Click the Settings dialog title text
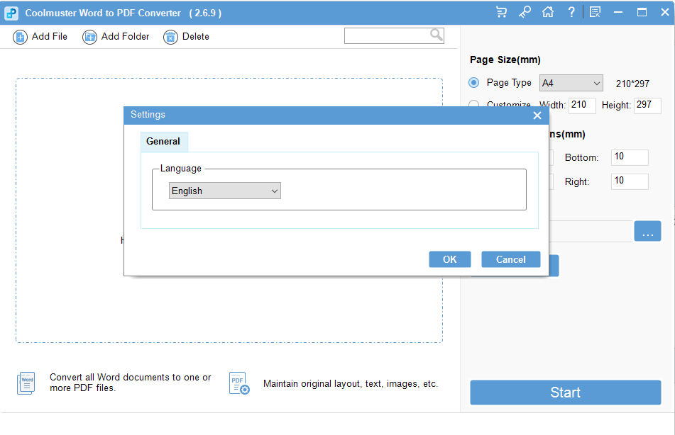The height and width of the screenshot is (435, 675). click(x=148, y=114)
